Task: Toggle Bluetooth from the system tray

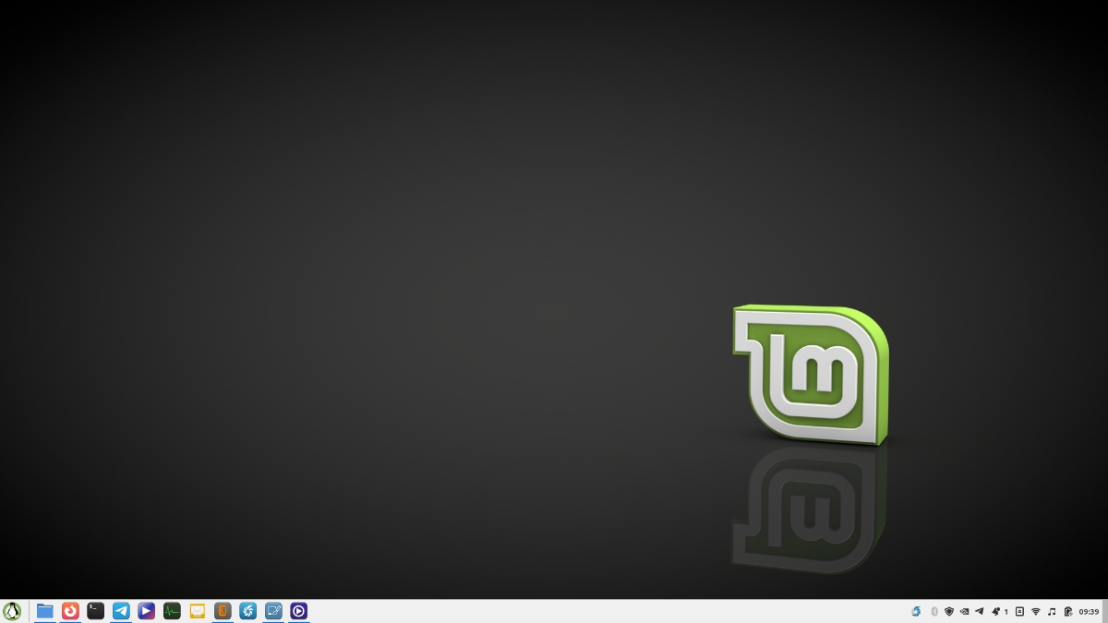Action: 934,611
